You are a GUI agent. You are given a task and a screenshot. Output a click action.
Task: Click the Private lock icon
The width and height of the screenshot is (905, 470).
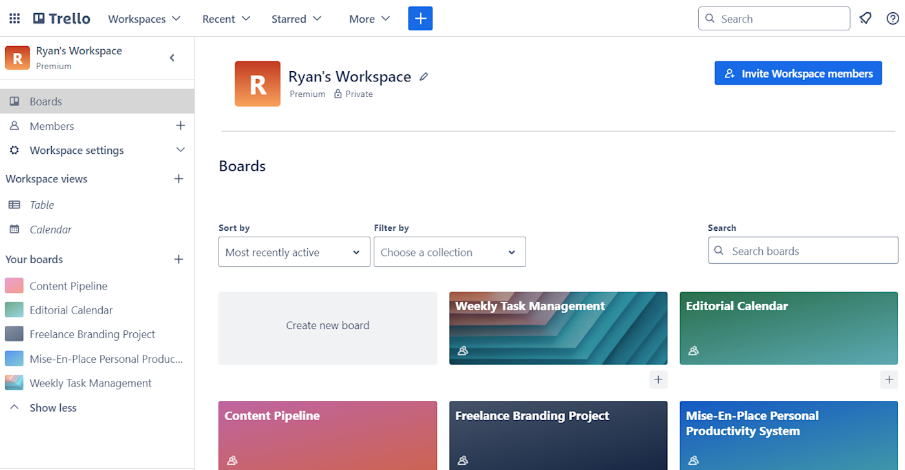pos(337,94)
